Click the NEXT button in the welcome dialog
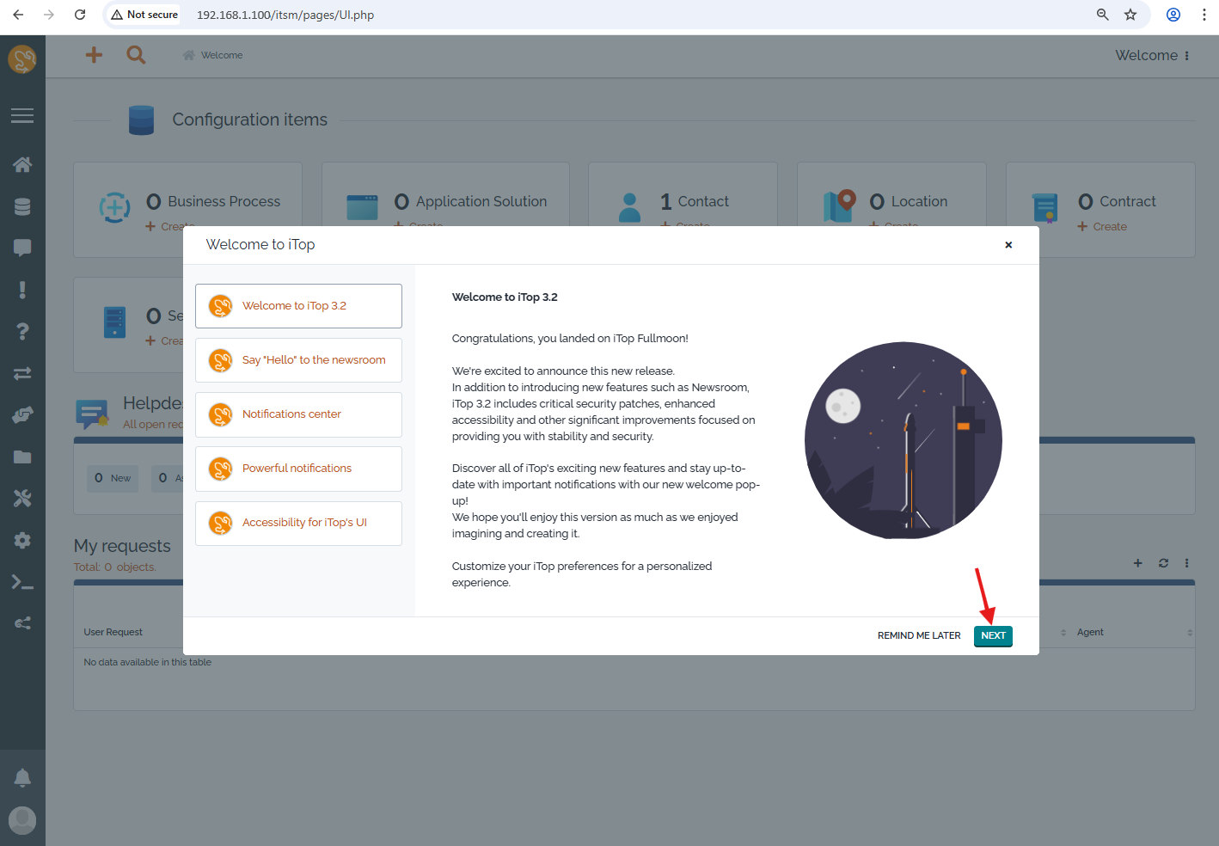Image resolution: width=1219 pixels, height=846 pixels. point(993,636)
